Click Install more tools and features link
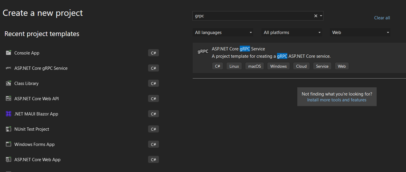406x172 pixels. coord(337,100)
